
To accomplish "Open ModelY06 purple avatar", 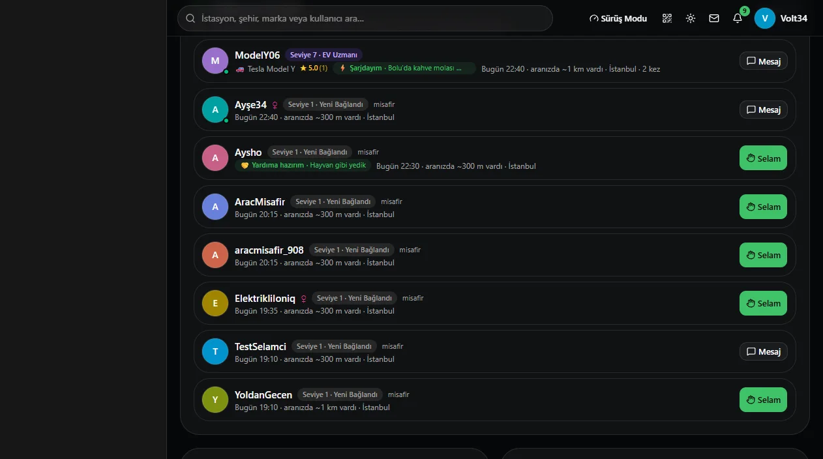I will 215,61.
